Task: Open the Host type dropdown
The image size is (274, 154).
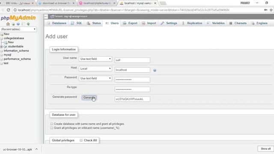Action: pyautogui.click(x=95, y=68)
